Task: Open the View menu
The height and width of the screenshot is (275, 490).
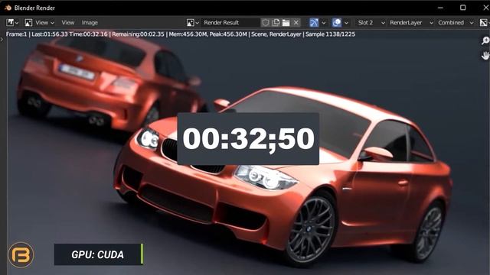Action: coord(68,22)
